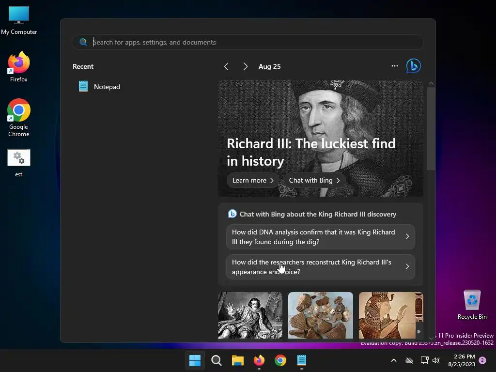Click the search magnifier icon in search box
Screen dimensions: 496x372
click(83, 42)
